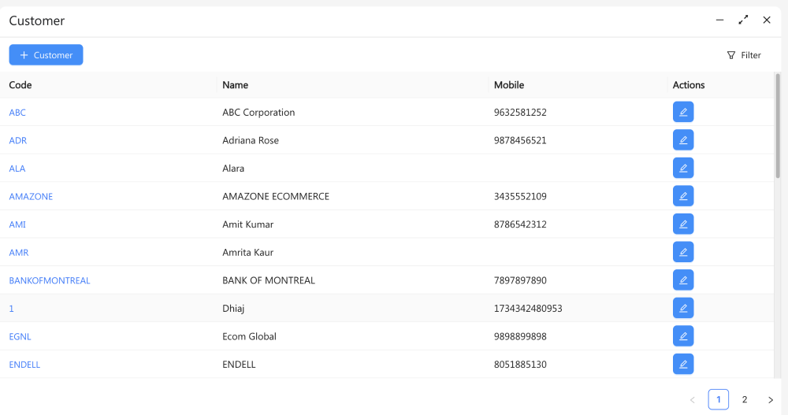Click the AMR customer code link
Screen dimensions: 788x415
pyautogui.click(x=19, y=253)
